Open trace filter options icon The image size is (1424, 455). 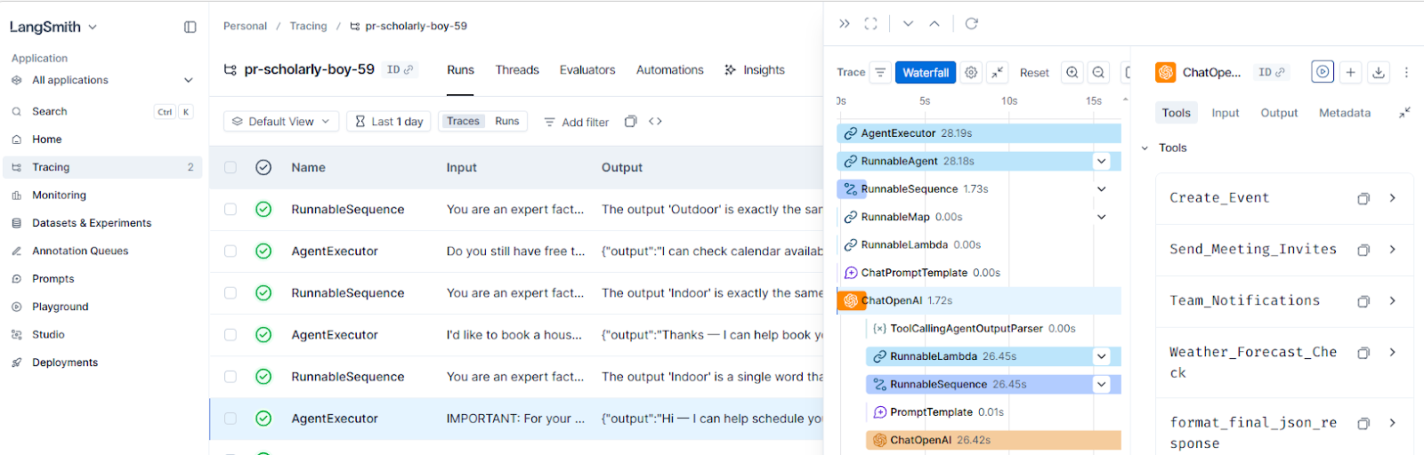[x=880, y=73]
